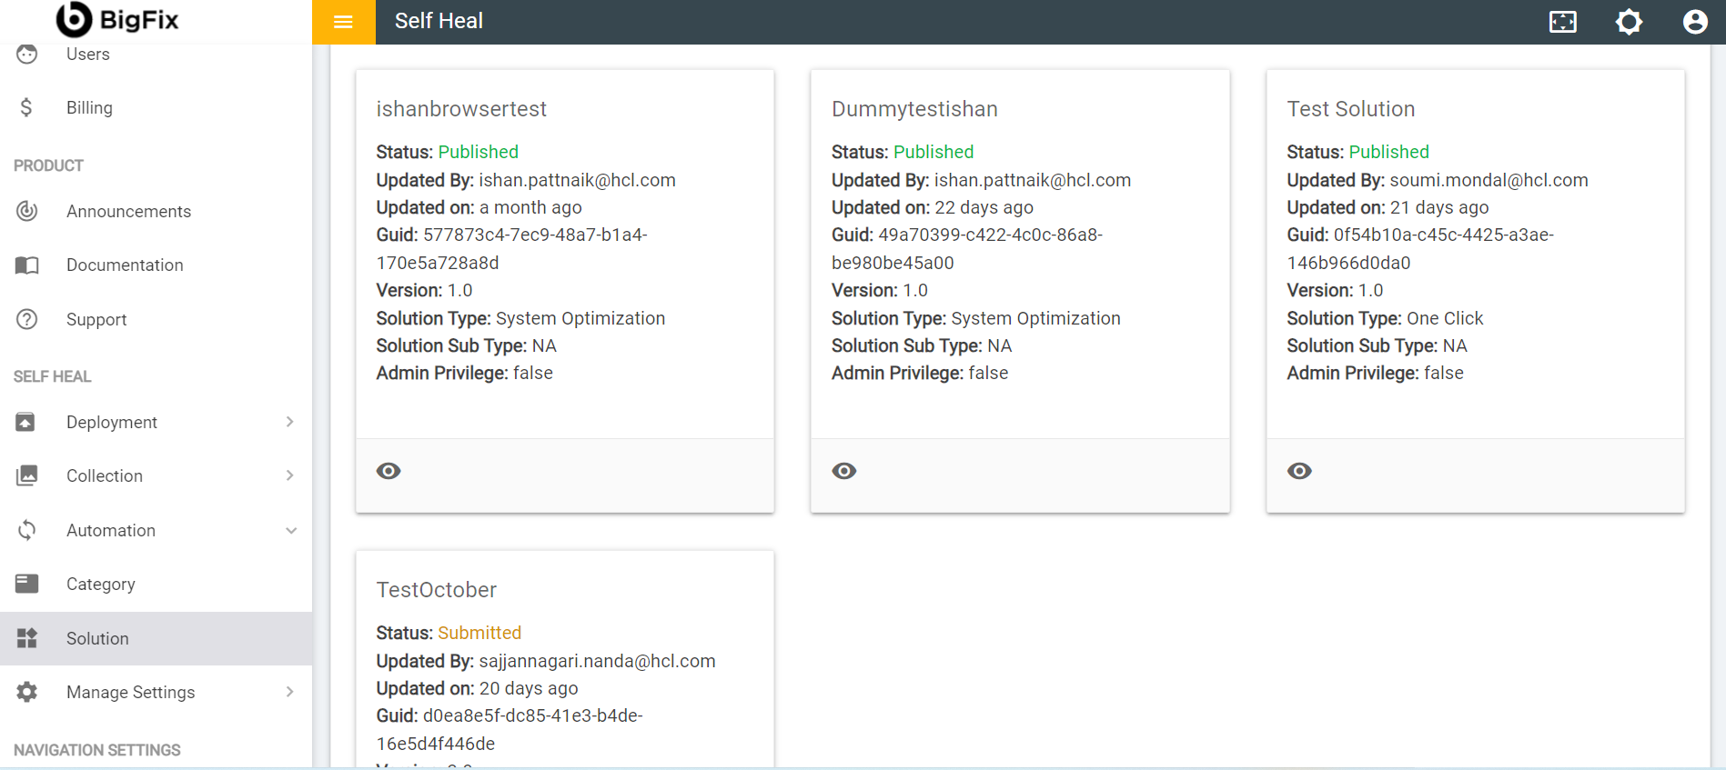Expand the Collection submenu chevron
The width and height of the screenshot is (1726, 770).
pos(289,475)
